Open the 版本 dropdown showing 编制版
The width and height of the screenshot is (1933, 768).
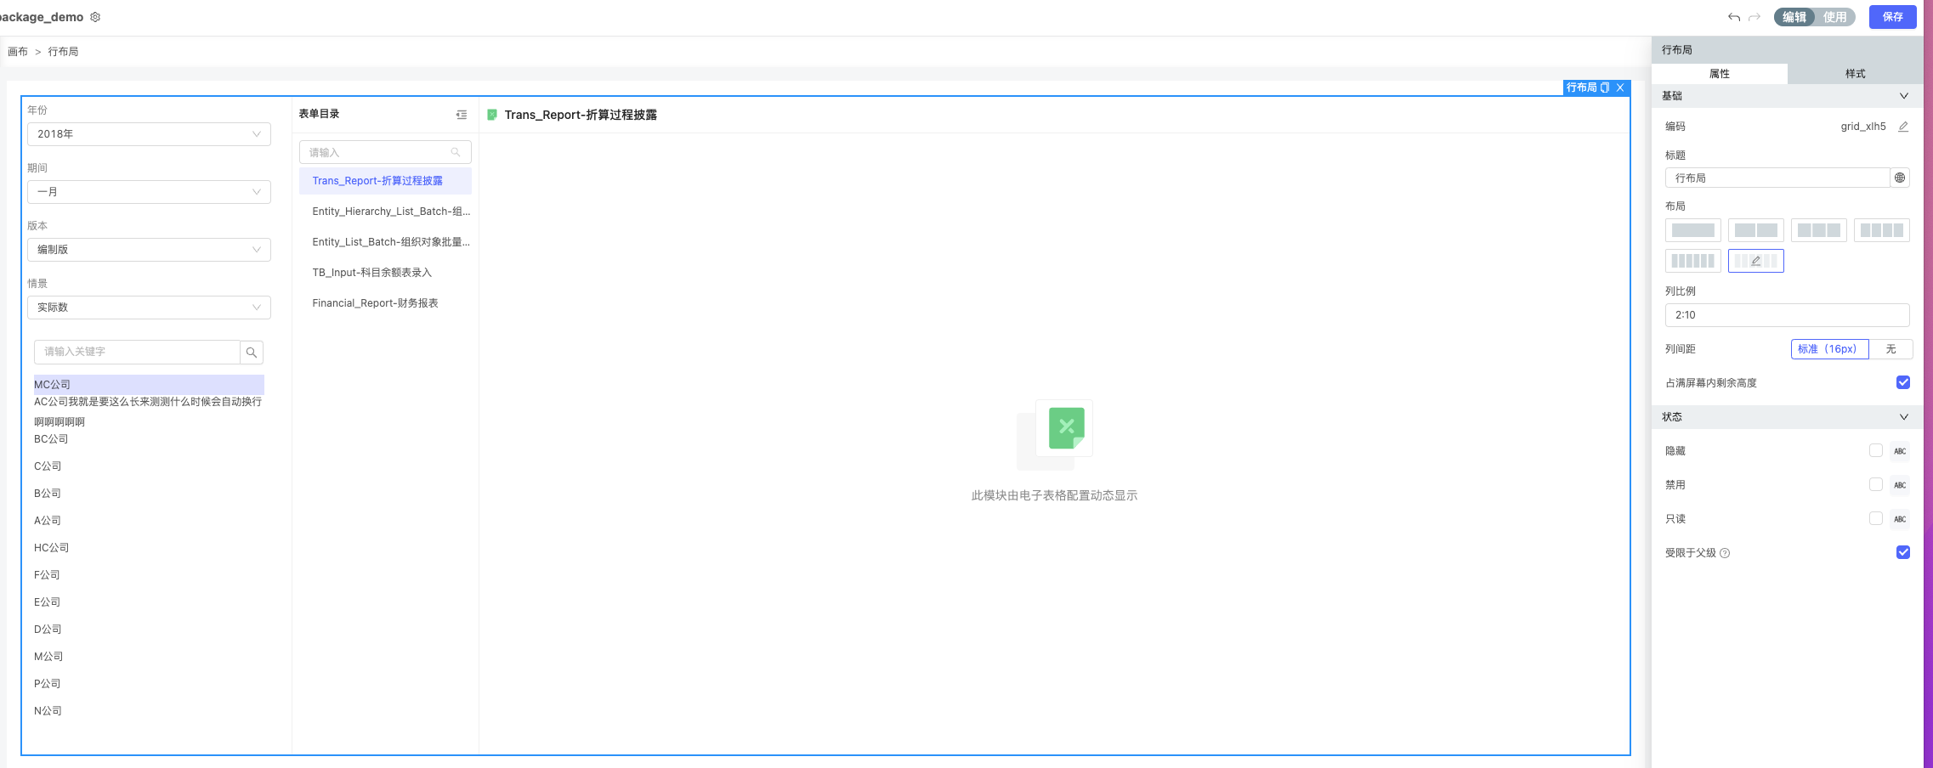149,250
